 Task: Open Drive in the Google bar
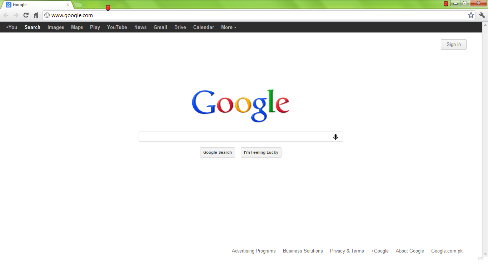click(180, 27)
